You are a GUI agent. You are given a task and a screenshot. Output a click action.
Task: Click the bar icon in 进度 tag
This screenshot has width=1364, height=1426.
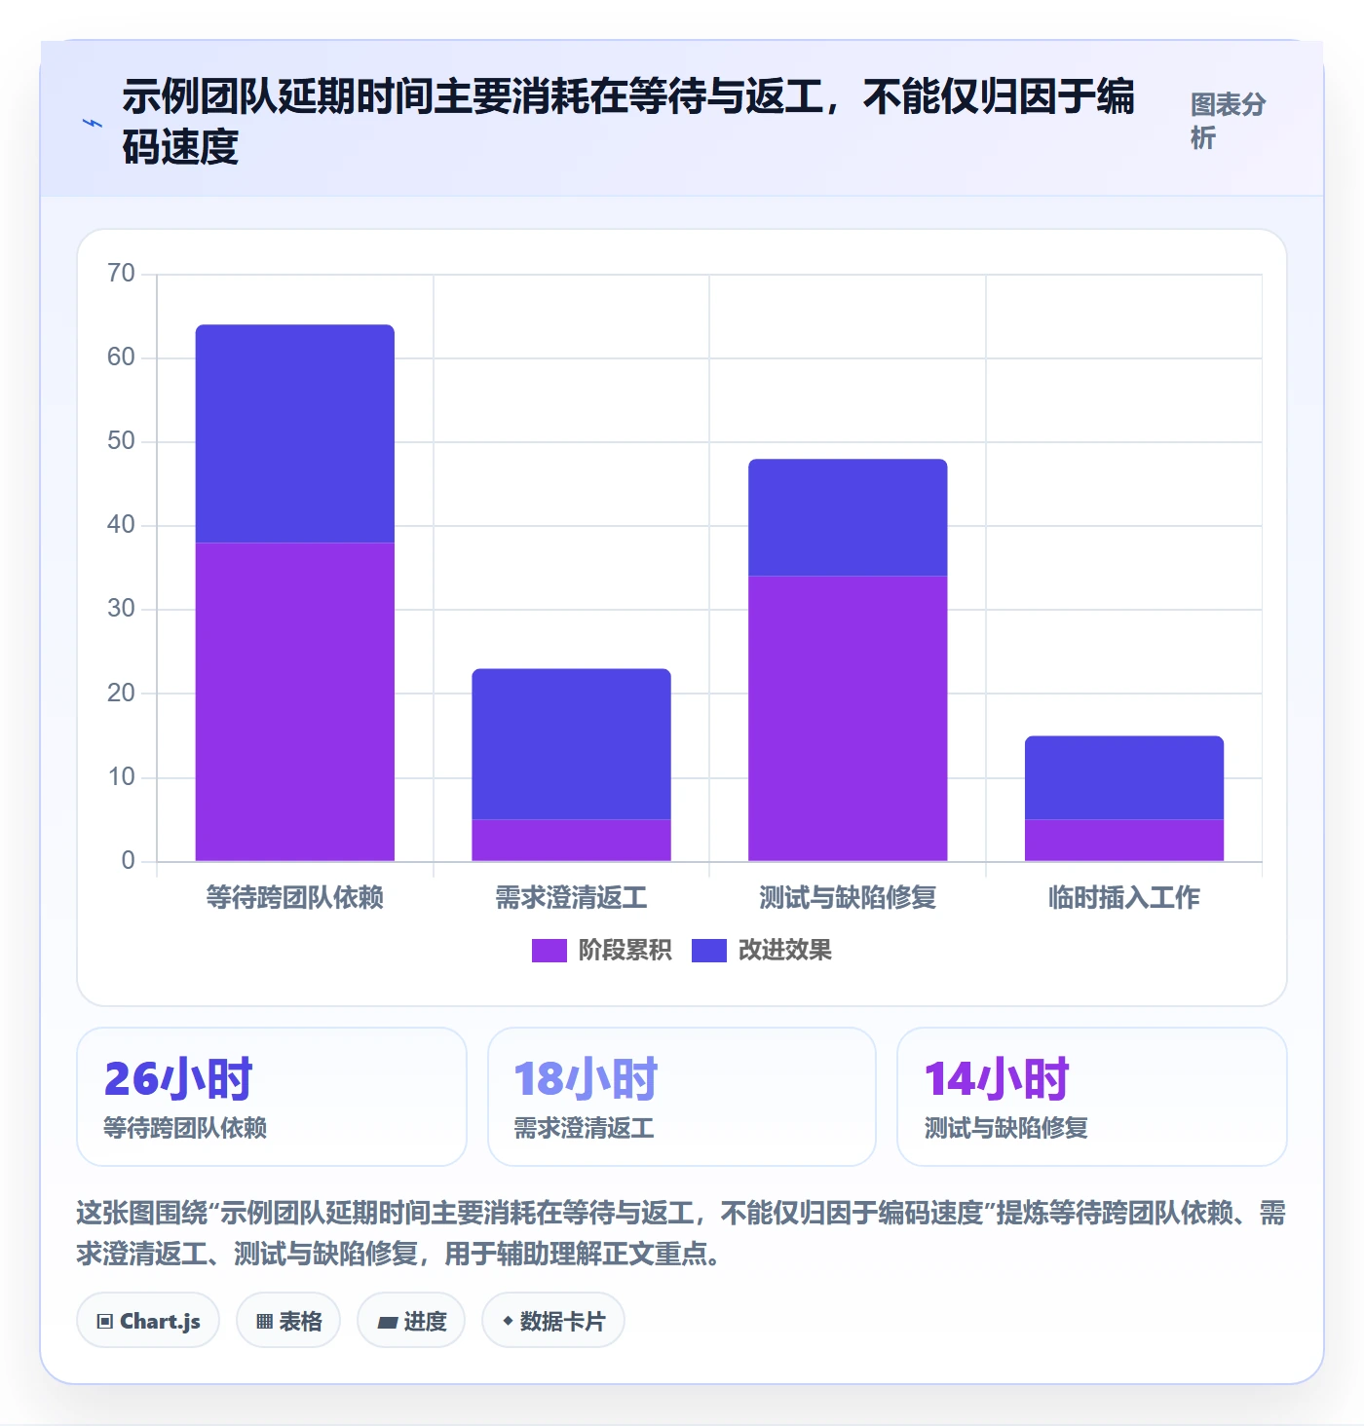(x=387, y=1323)
